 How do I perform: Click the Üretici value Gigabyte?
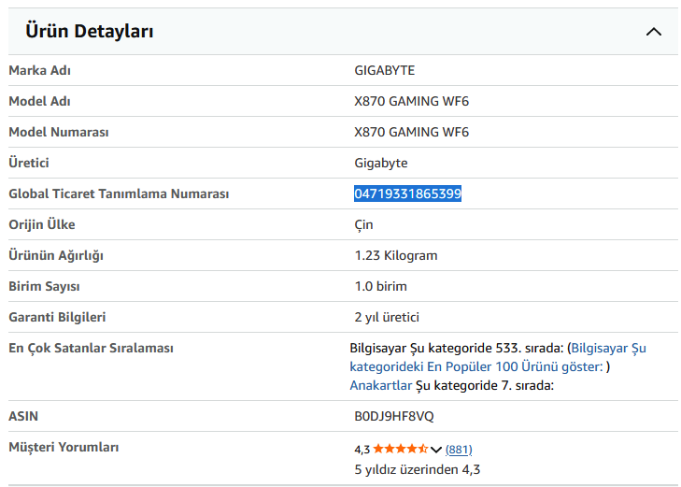(381, 164)
